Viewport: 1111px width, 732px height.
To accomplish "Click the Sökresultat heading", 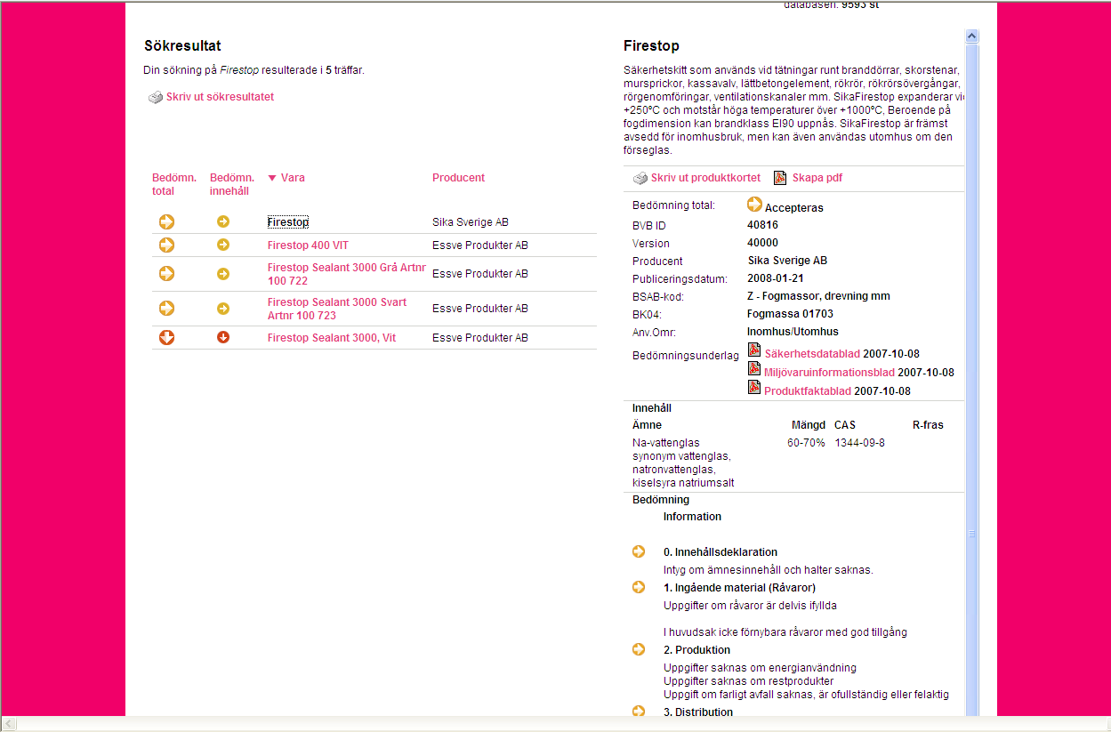I will 182,45.
